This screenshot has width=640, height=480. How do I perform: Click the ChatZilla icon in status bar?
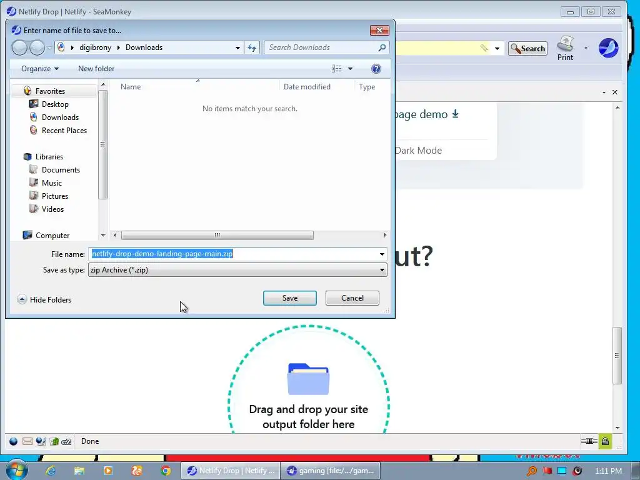(66, 441)
